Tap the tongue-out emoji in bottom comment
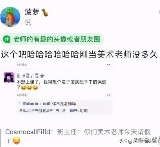Image resolution: width=160 pixels, height=147 pixels. (16, 140)
